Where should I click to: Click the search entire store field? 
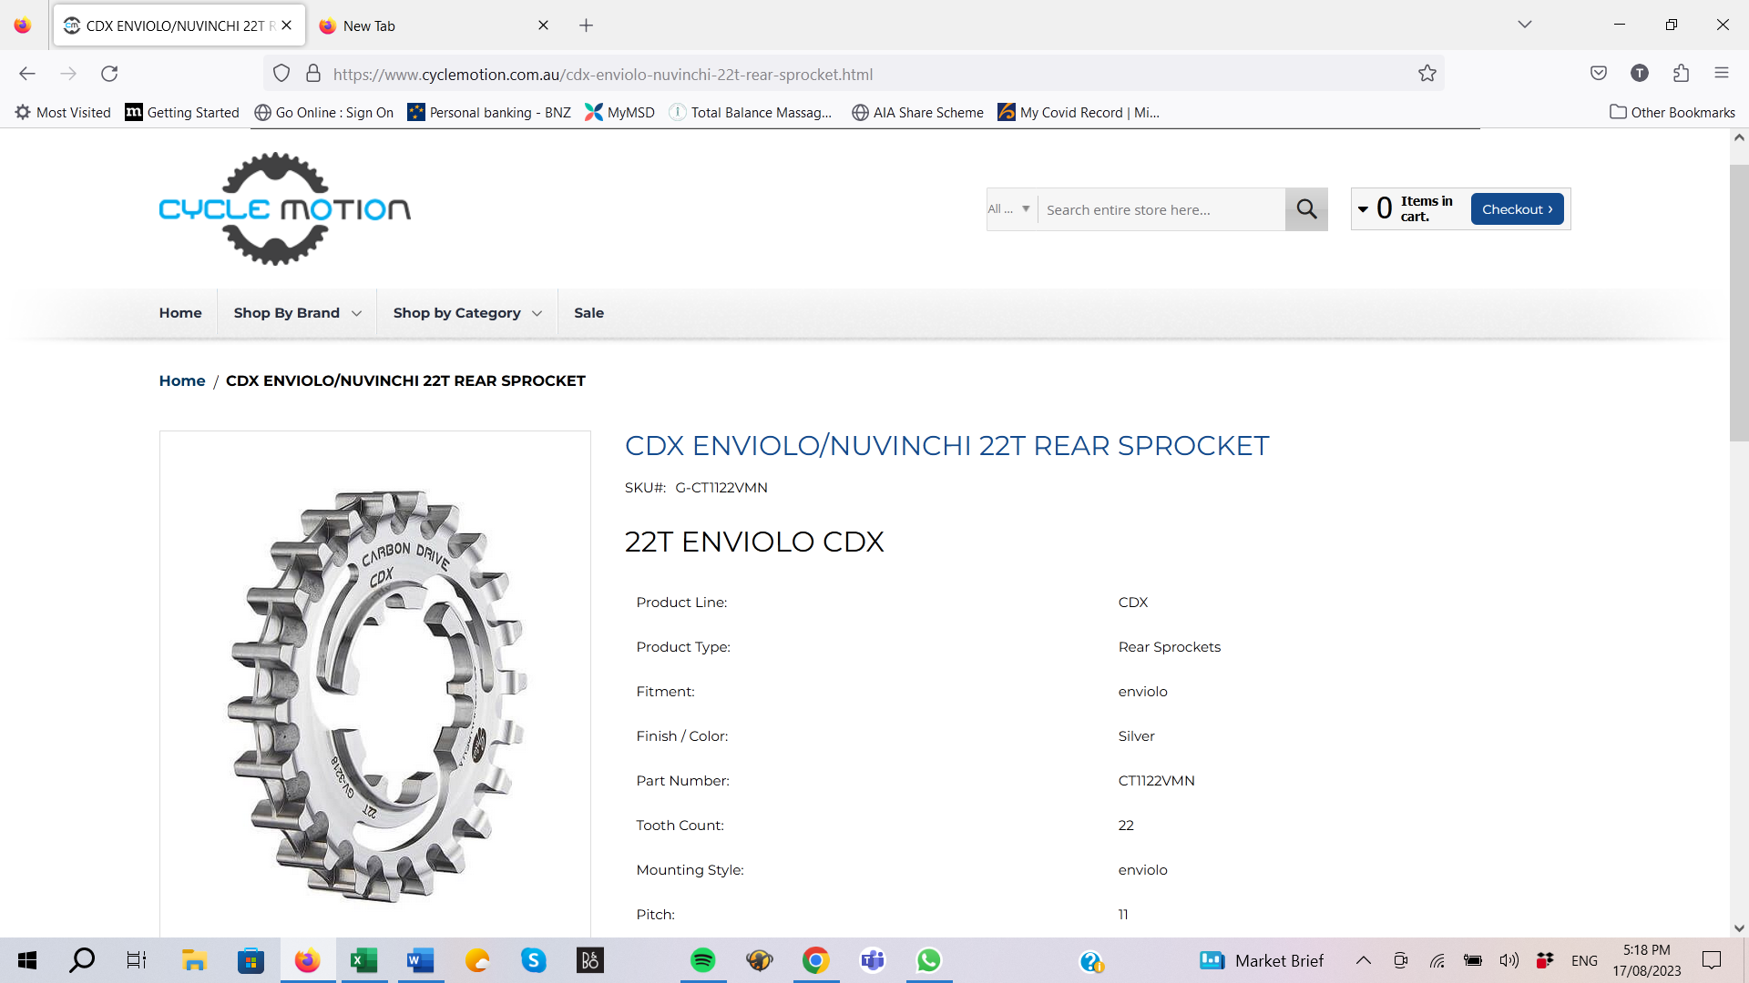click(x=1161, y=210)
